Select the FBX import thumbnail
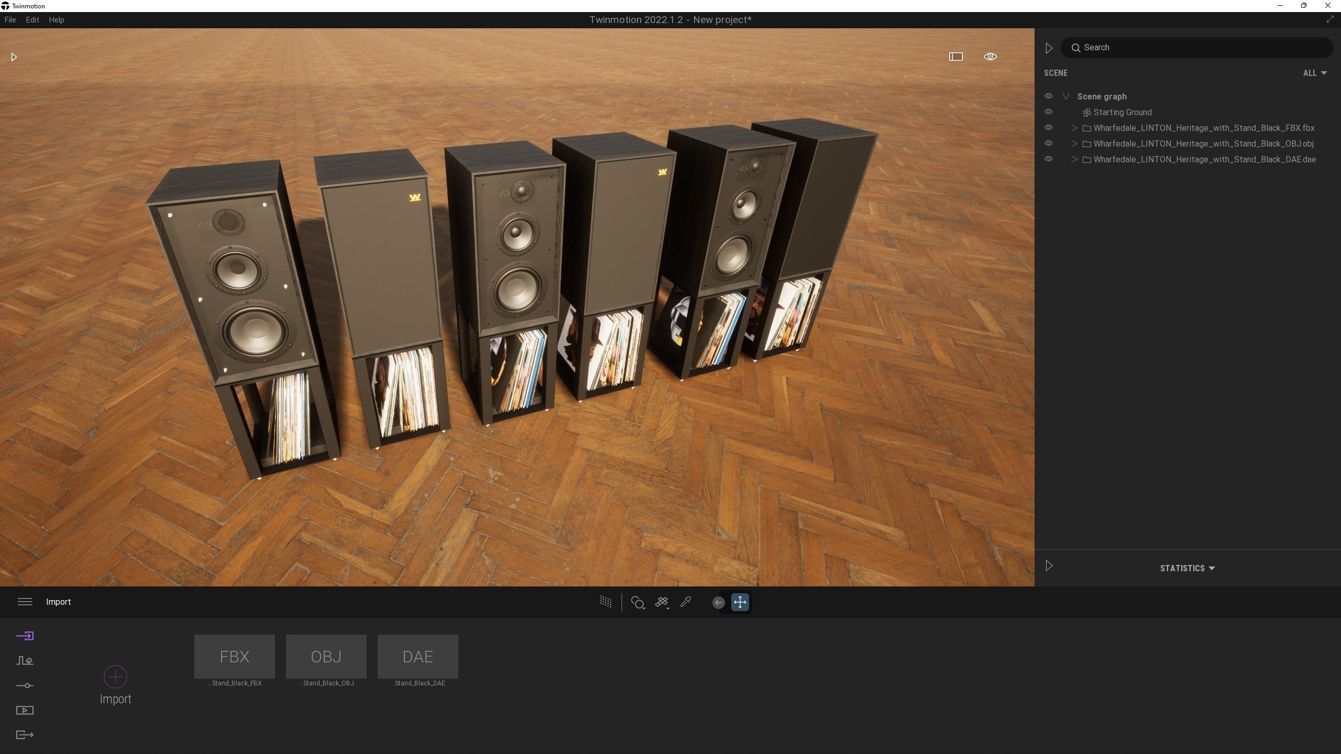This screenshot has width=1341, height=754. [x=234, y=657]
